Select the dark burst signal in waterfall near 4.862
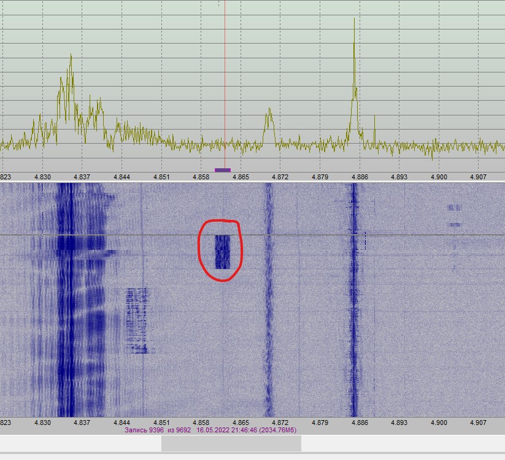Screen dimensions: 505x460 click(223, 252)
